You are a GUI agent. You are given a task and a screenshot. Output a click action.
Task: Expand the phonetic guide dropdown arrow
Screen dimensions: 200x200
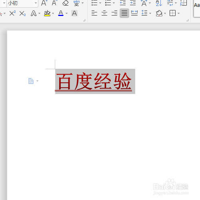pyautogui.click(x=83, y=3)
